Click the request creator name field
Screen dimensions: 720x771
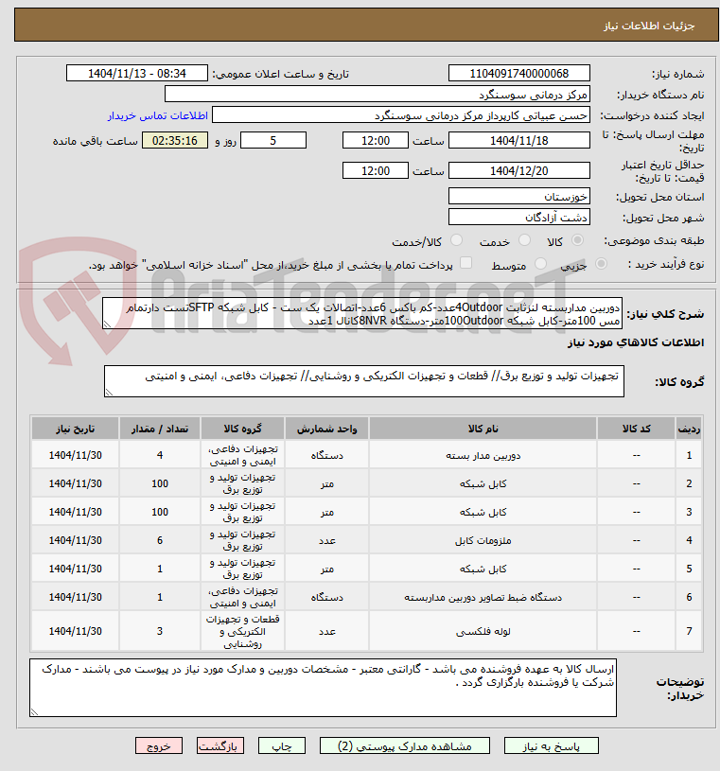pos(401,115)
